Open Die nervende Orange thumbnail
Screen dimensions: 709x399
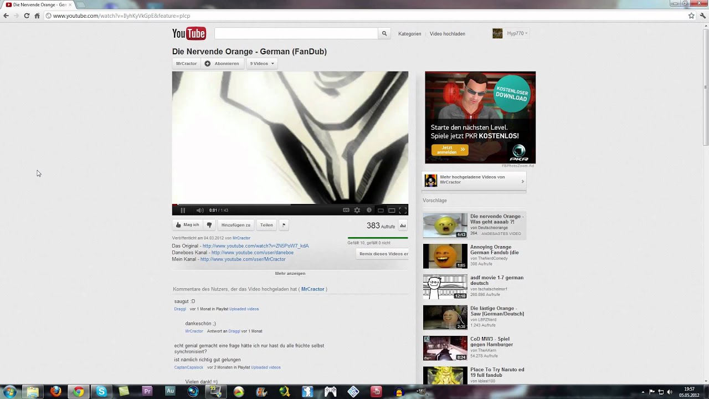point(445,226)
